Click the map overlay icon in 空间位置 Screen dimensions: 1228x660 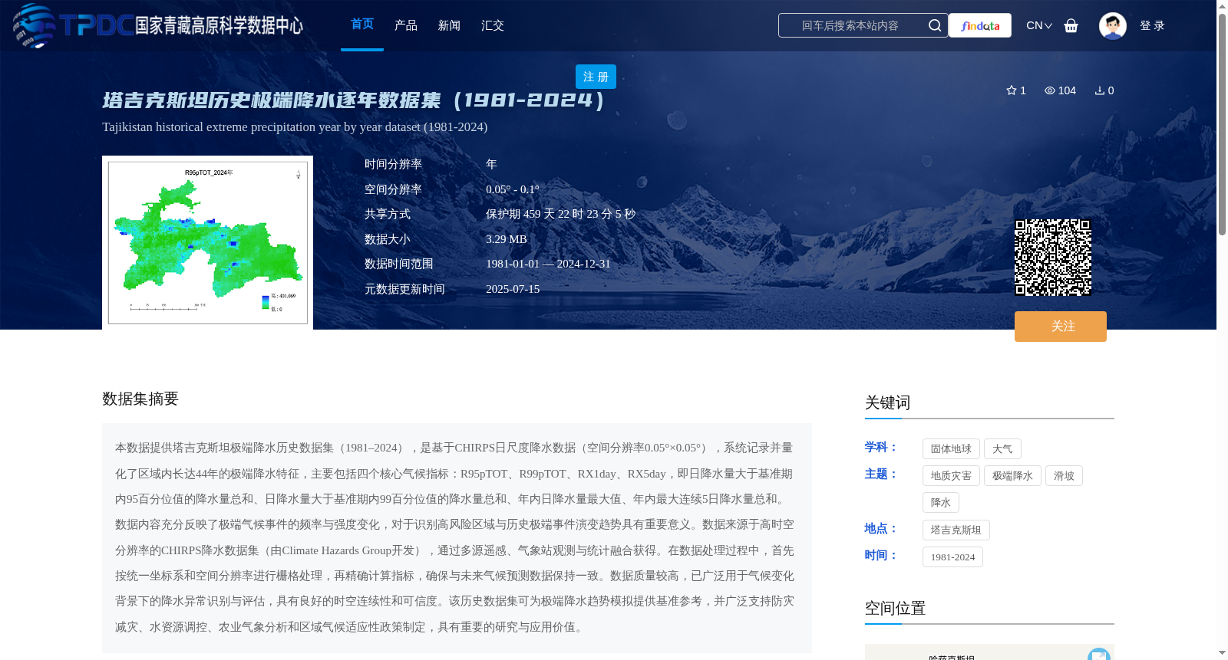coord(1099,654)
